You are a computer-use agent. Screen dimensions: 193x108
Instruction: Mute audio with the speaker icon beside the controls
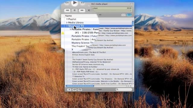pos(89,10)
